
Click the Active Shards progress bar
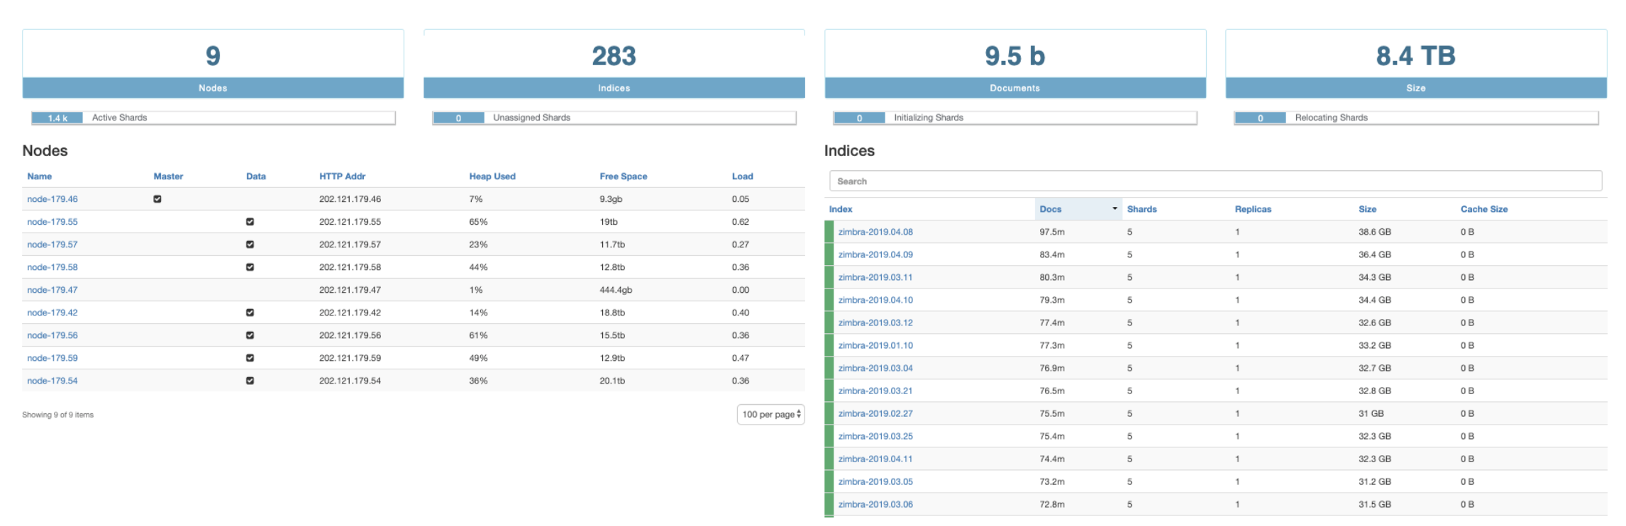click(213, 118)
